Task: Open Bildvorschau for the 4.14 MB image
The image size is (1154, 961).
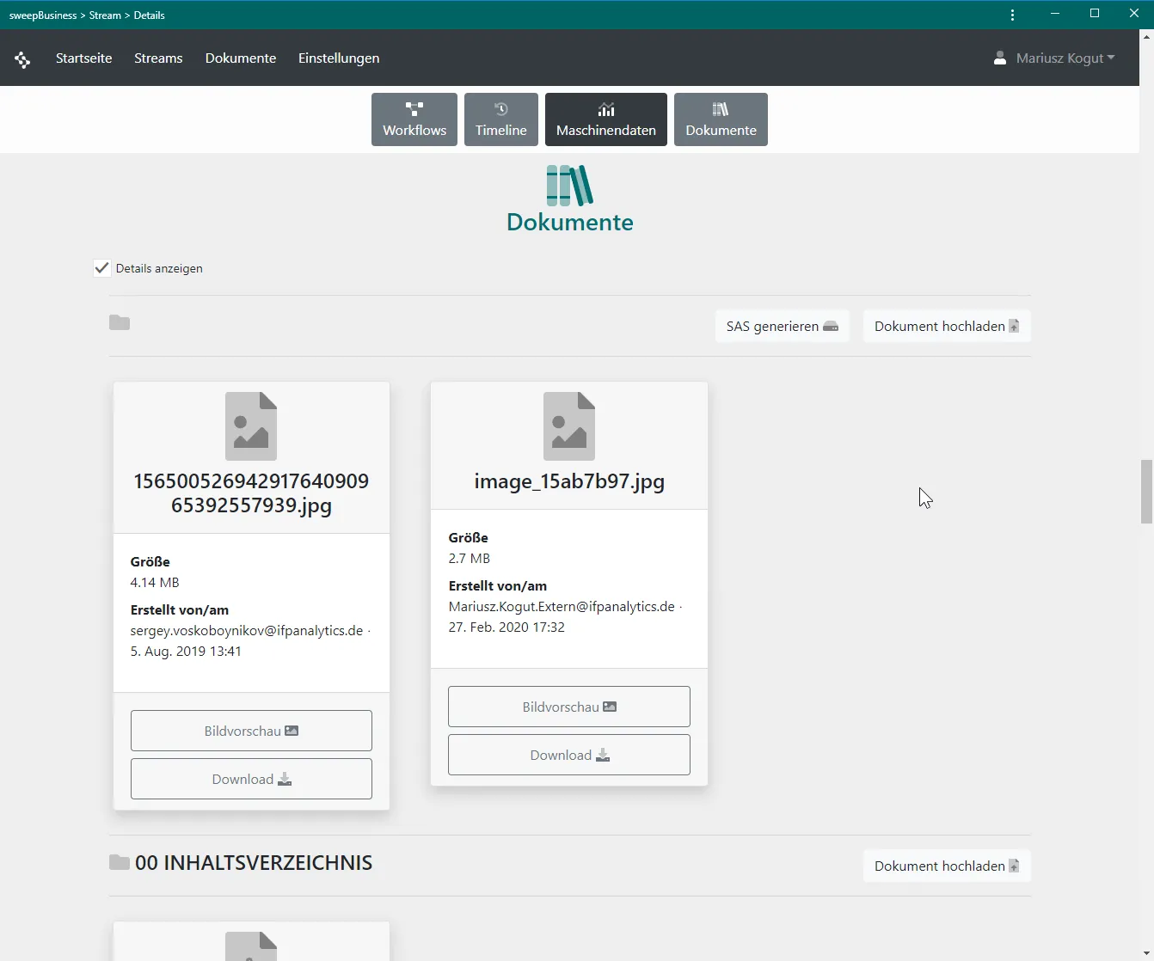Action: [x=251, y=731]
